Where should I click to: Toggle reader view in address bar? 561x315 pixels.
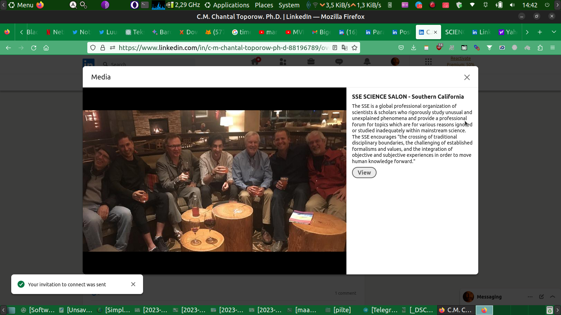click(x=335, y=48)
